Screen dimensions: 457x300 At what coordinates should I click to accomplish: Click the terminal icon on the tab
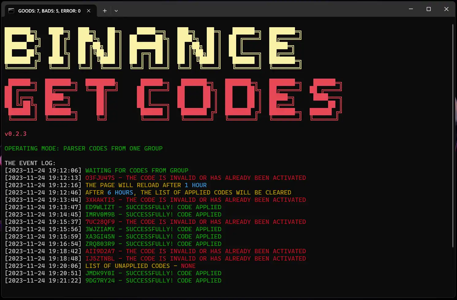coord(11,11)
